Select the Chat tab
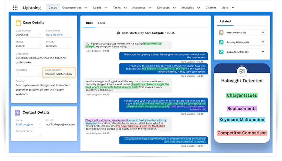Image resolution: width=282 pixels, height=161 pixels. (89, 23)
